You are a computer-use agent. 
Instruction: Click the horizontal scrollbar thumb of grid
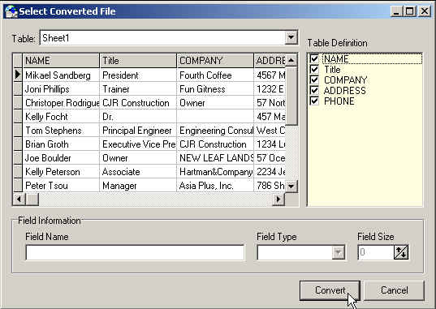[32, 200]
